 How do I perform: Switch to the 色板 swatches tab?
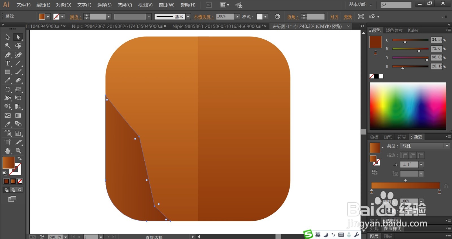coord(374,137)
